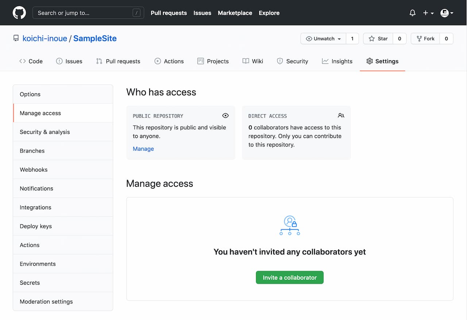Click the collaborator lock illustration icon
Screen dimensions: 467x320
pos(290,225)
